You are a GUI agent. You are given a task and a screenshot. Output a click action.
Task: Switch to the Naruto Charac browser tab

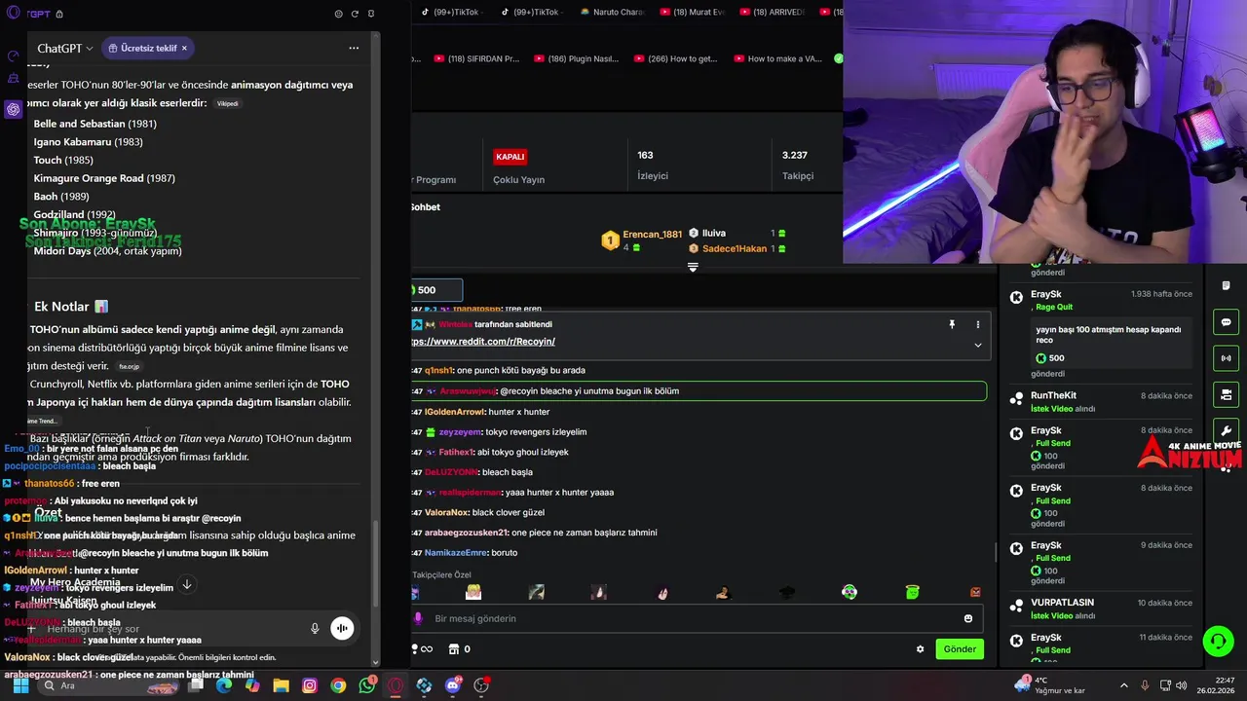coord(612,13)
